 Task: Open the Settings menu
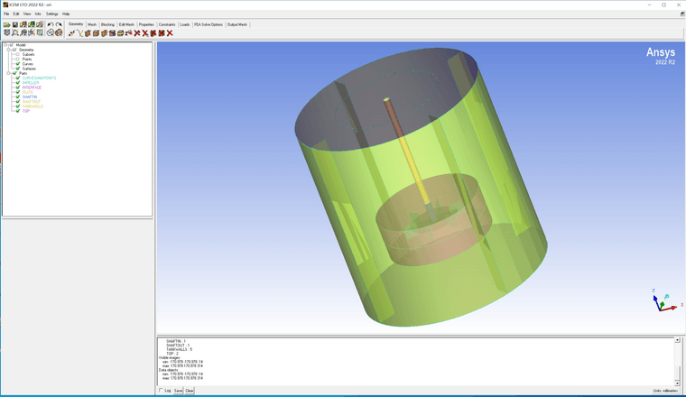[x=52, y=14]
